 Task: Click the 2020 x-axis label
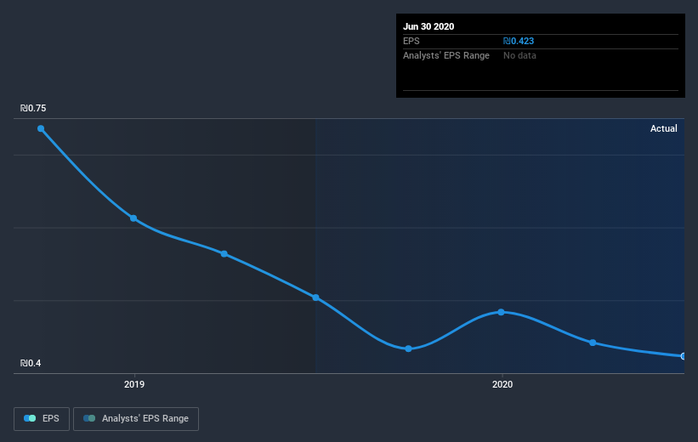(x=502, y=384)
